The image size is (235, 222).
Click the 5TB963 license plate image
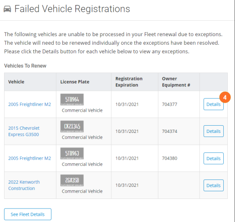(72, 153)
